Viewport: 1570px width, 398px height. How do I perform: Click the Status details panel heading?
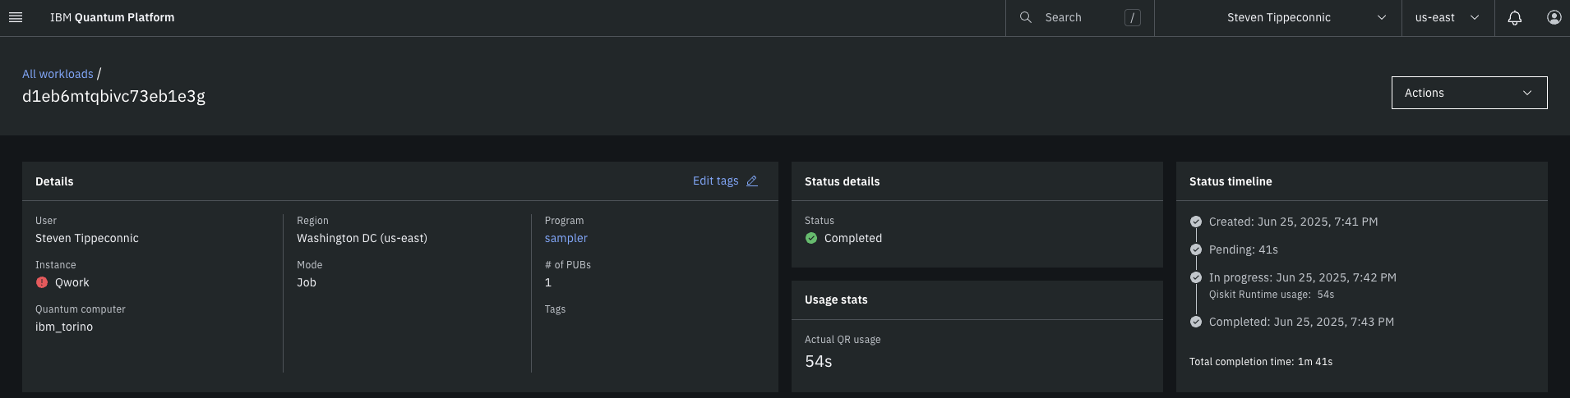(842, 181)
